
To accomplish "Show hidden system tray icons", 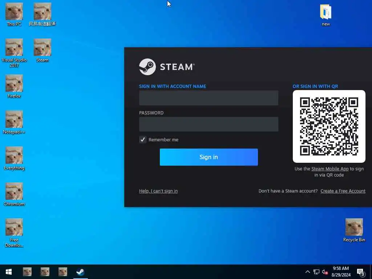I will pos(307,272).
